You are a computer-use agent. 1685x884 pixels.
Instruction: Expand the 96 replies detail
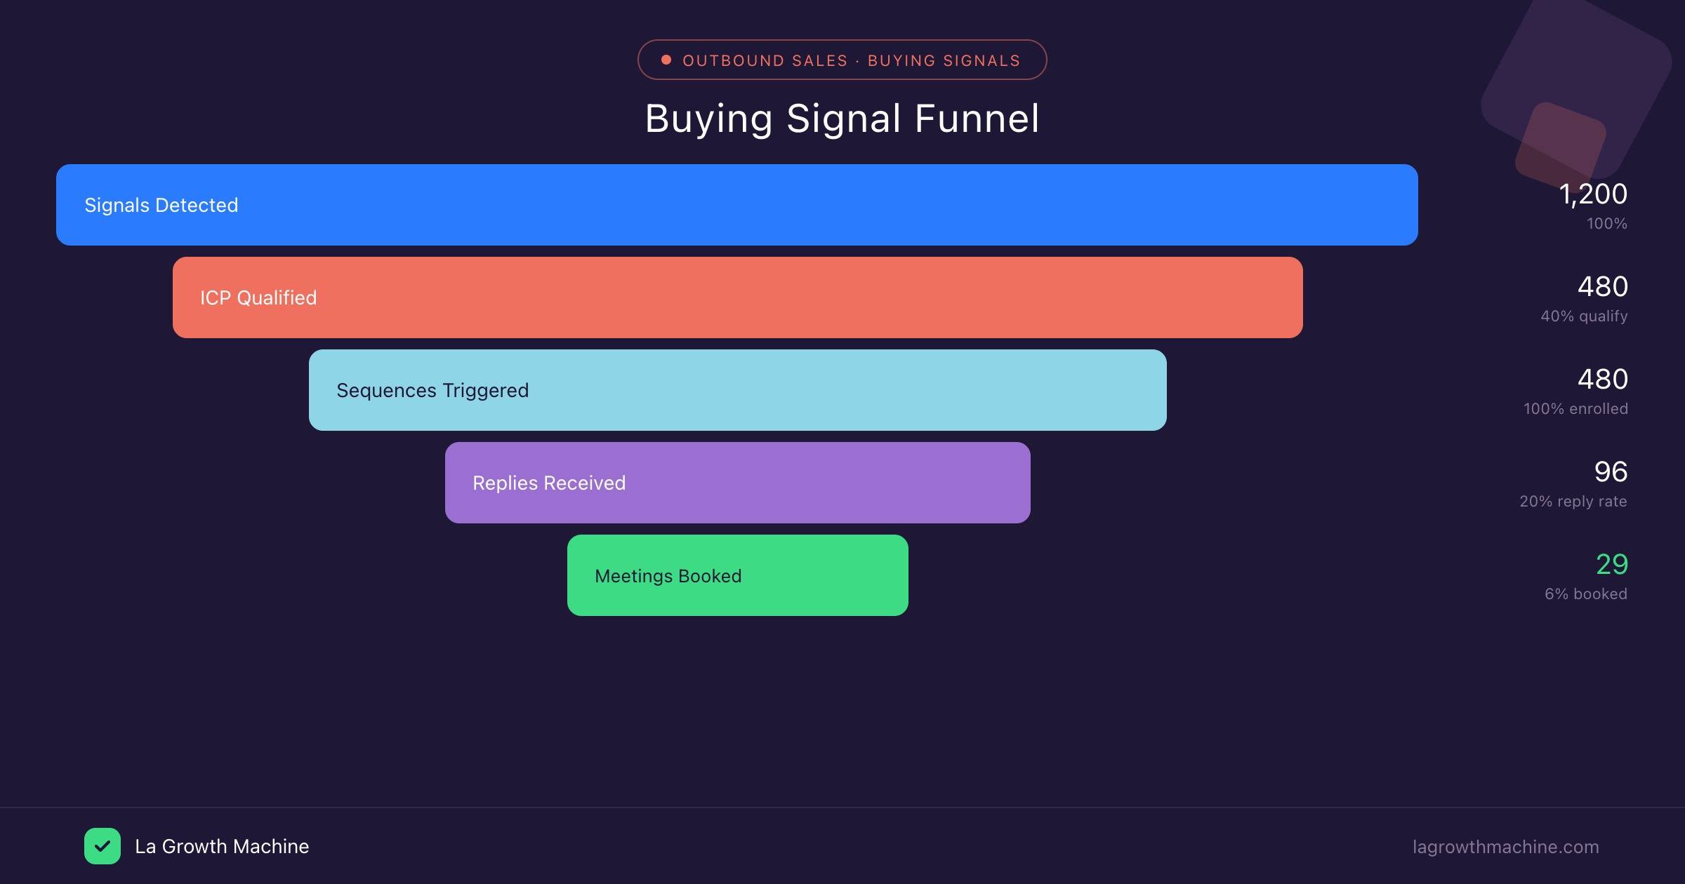click(1612, 472)
